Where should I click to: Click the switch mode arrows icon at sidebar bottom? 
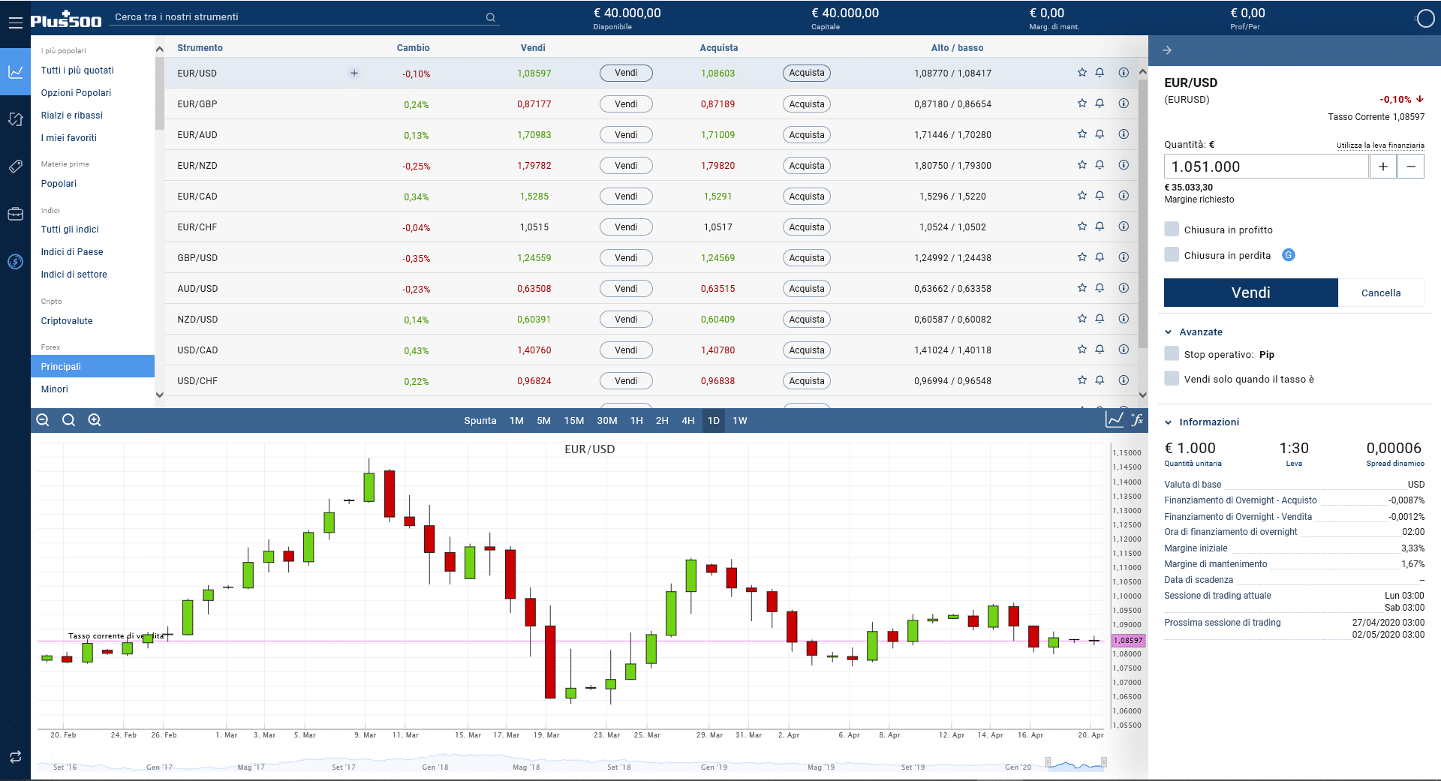15,757
